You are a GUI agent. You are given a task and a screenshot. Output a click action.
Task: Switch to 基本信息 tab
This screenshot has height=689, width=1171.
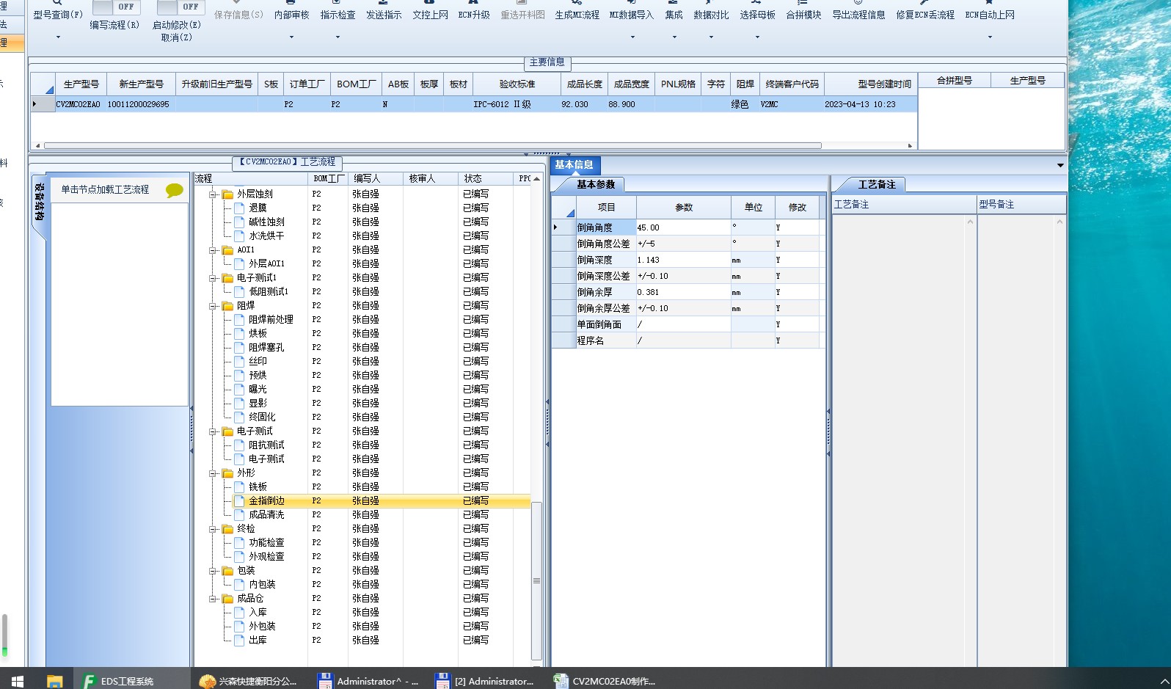574,165
